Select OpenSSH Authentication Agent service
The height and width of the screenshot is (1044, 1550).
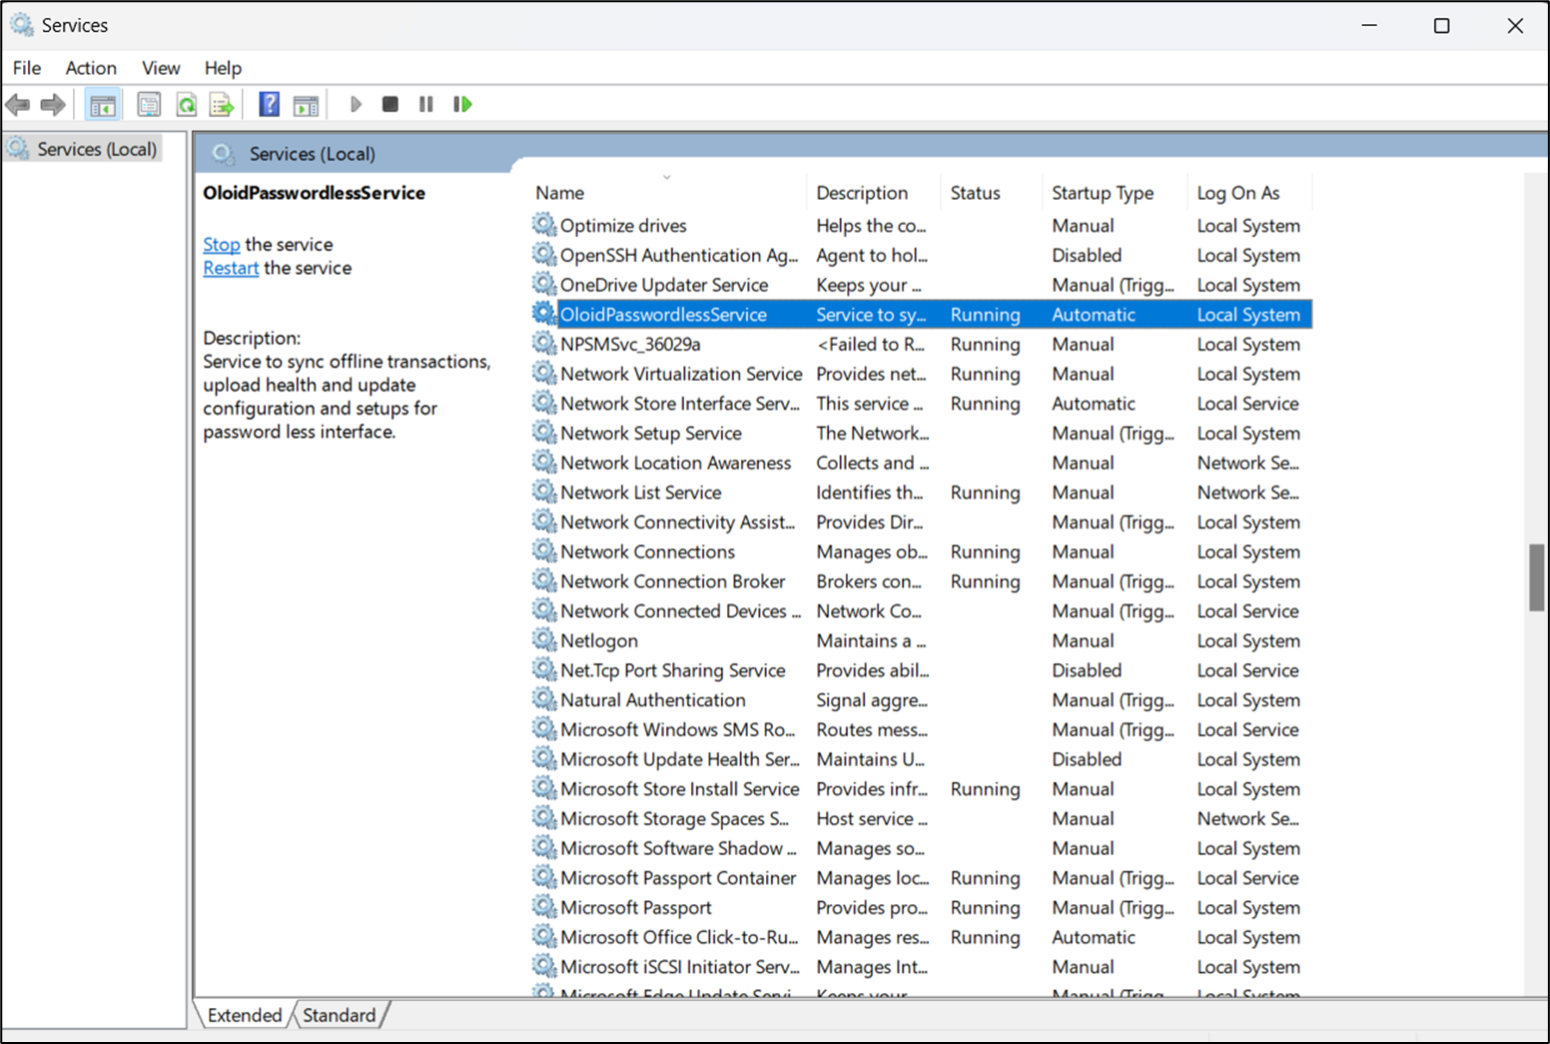[x=921, y=256]
